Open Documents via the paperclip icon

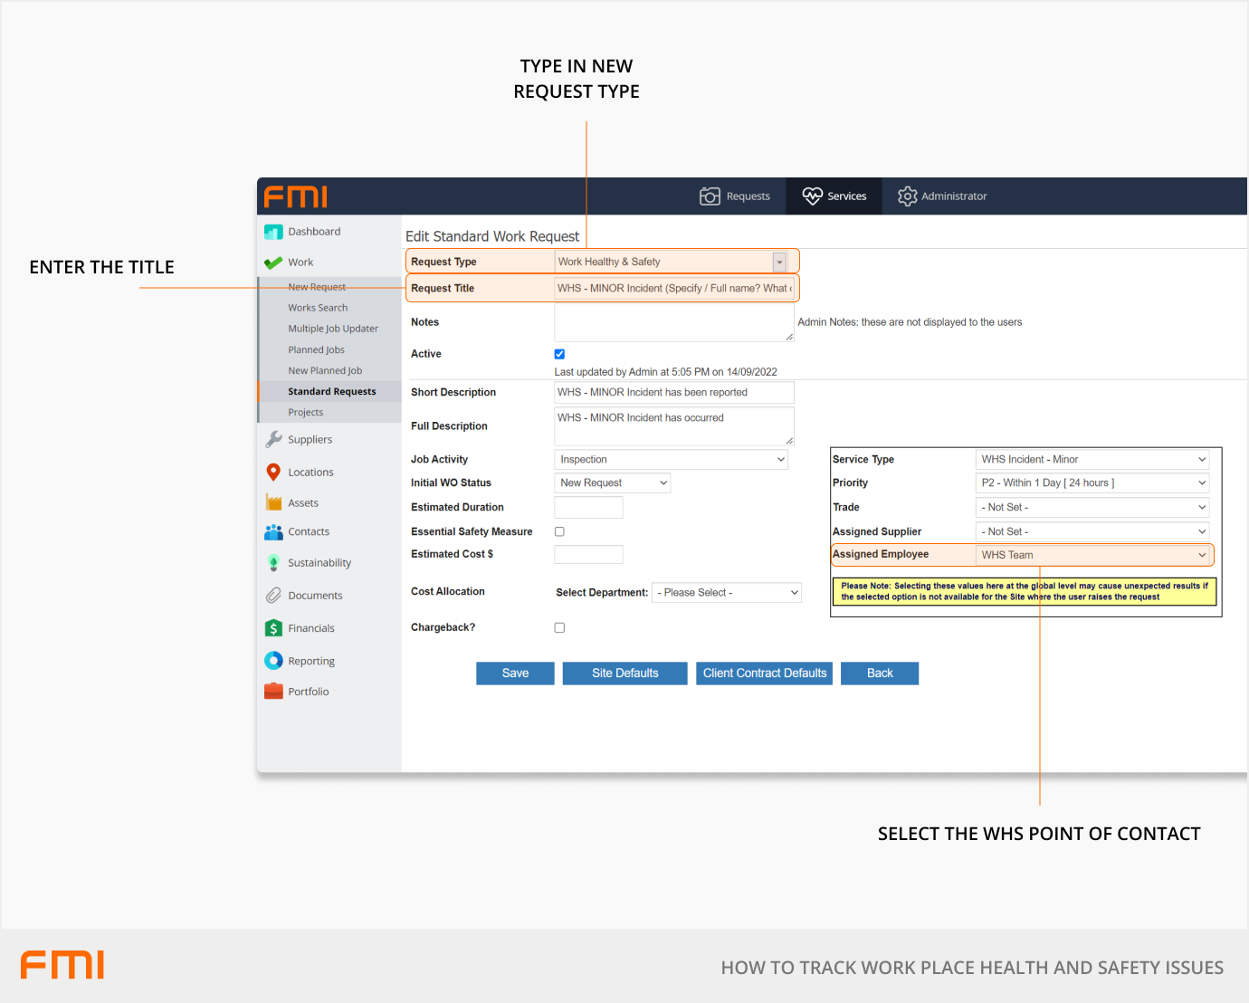[x=273, y=595]
